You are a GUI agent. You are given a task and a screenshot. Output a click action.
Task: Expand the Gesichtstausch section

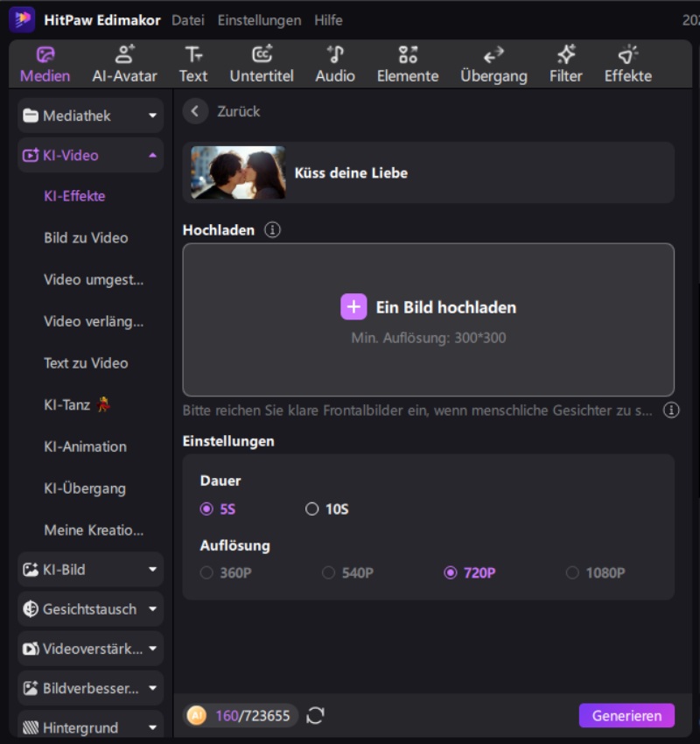[x=90, y=609]
